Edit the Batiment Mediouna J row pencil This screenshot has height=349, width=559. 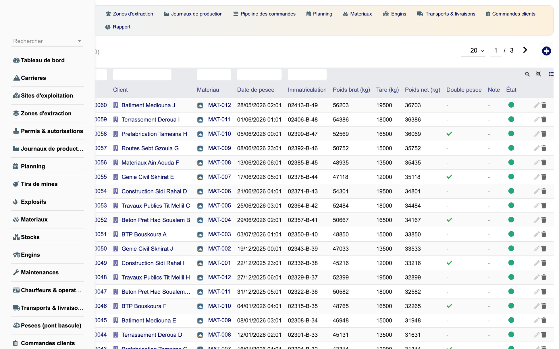(537, 105)
